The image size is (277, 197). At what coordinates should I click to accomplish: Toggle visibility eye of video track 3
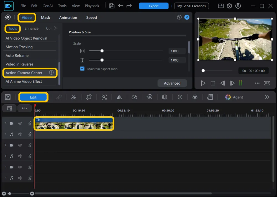pos(20,167)
